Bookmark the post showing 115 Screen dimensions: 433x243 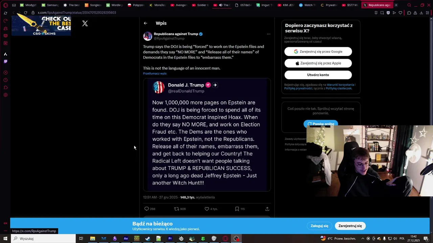tap(240, 209)
